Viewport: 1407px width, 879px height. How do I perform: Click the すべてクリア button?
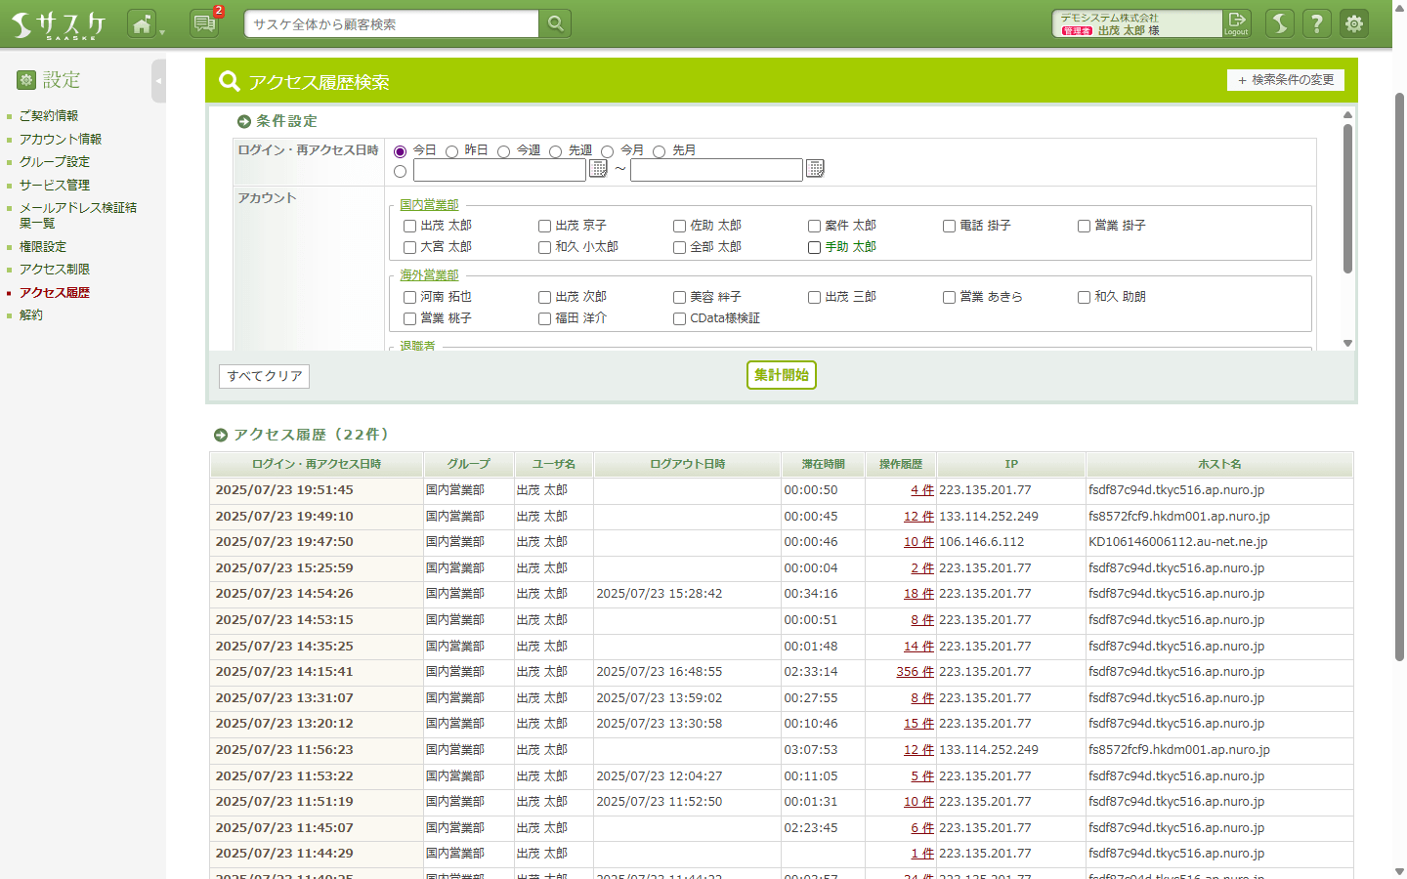(x=264, y=376)
